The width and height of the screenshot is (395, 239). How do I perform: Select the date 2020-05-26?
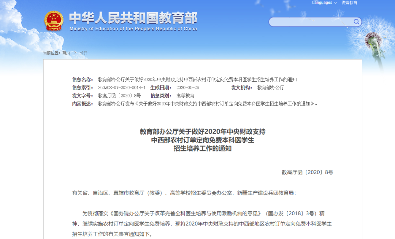click(x=188, y=88)
